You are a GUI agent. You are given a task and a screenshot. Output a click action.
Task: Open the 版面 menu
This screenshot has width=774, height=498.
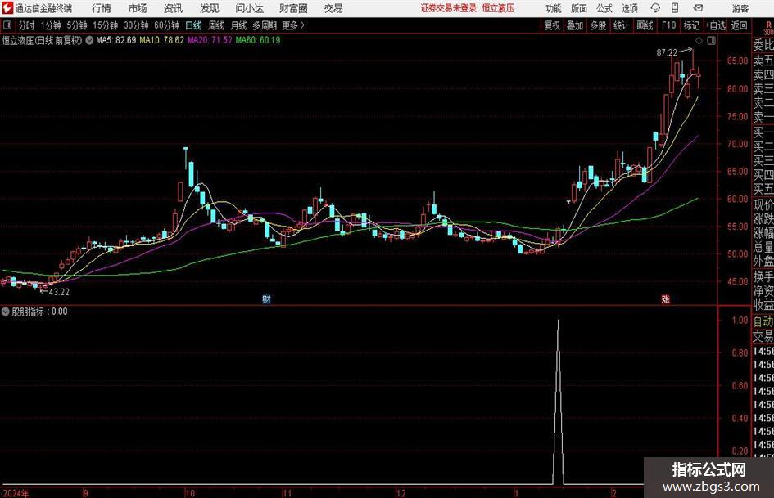click(x=579, y=8)
